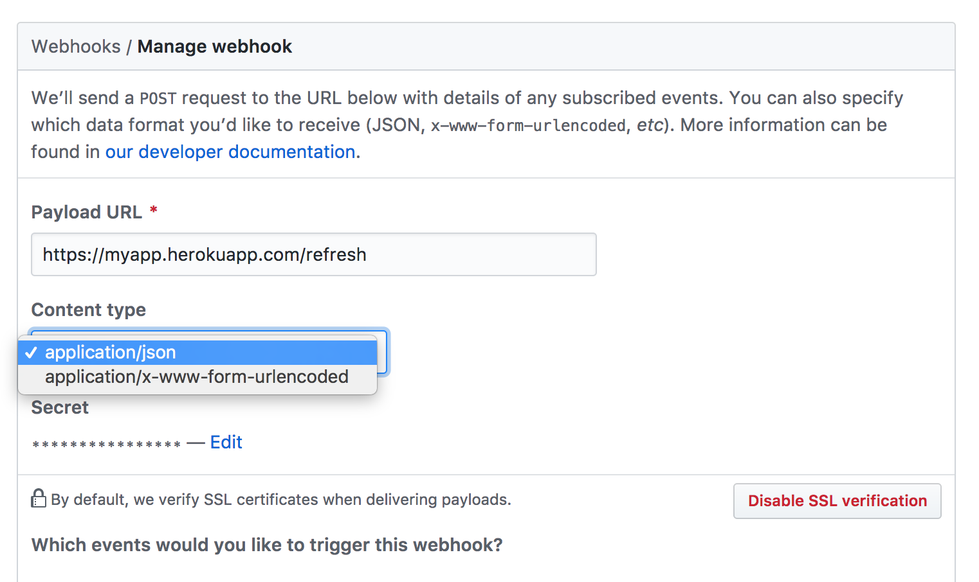Click the Webhooks breadcrumb link

coord(76,47)
